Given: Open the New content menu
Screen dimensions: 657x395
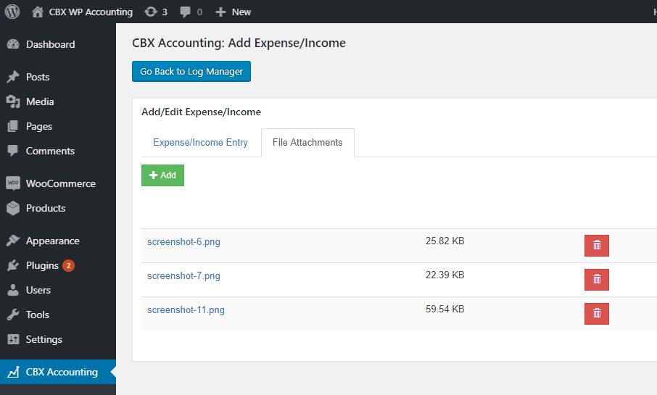Looking at the screenshot, I should click(x=233, y=12).
